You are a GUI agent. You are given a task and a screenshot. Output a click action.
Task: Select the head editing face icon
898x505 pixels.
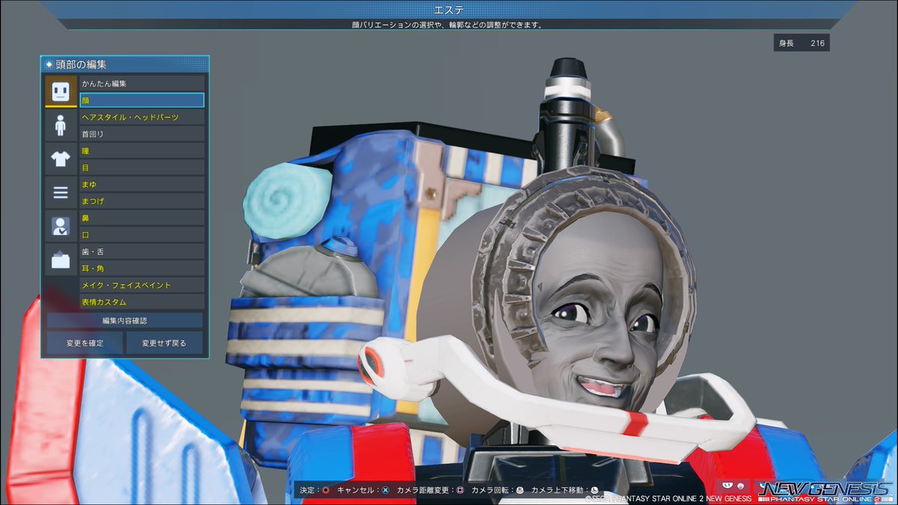(x=61, y=91)
